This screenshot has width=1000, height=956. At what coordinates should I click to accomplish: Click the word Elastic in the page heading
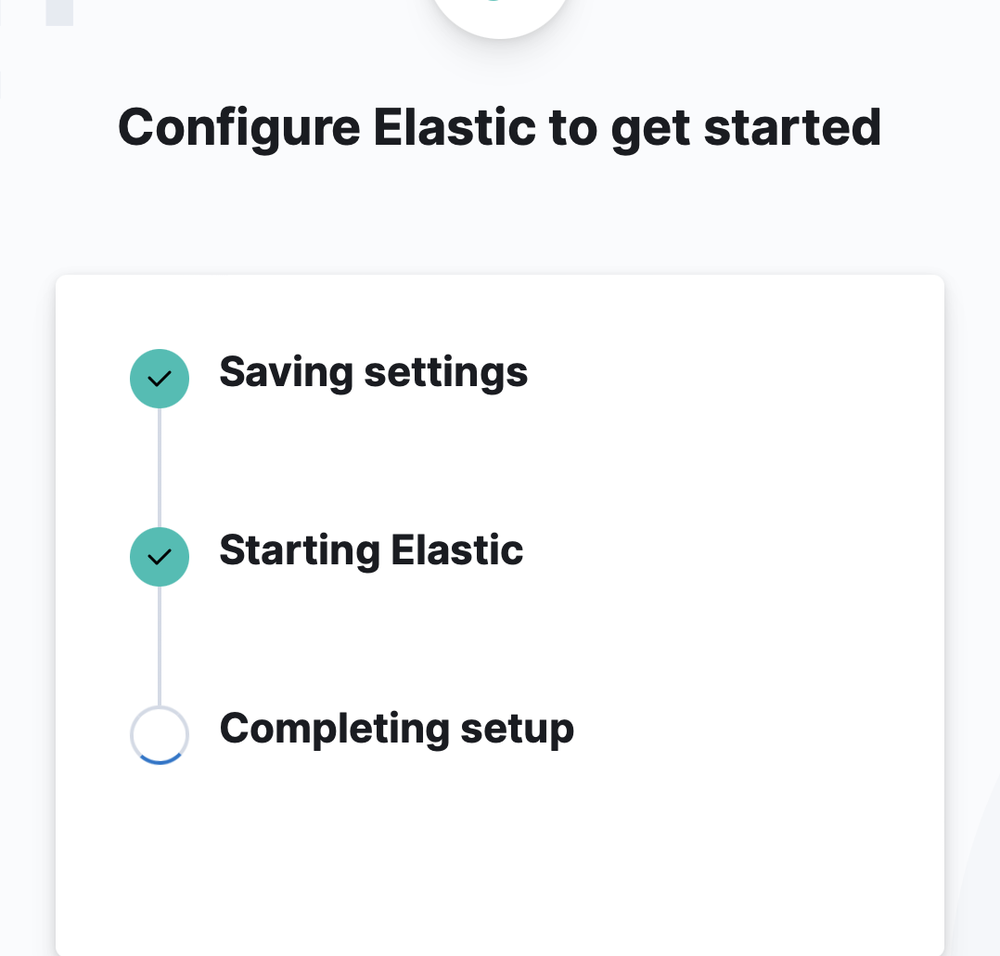[x=454, y=128]
